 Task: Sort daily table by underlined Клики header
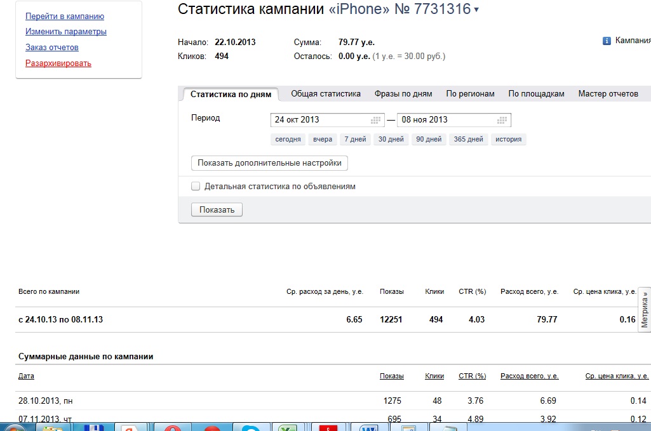[434, 376]
